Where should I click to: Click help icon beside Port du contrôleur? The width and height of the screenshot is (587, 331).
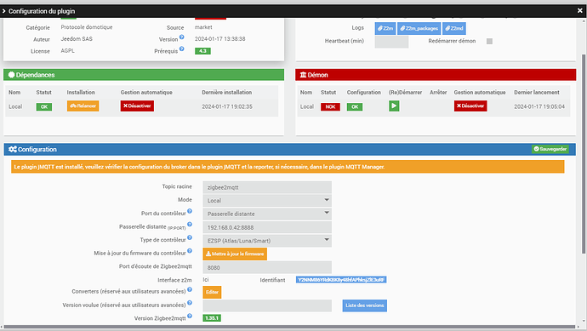pos(190,211)
